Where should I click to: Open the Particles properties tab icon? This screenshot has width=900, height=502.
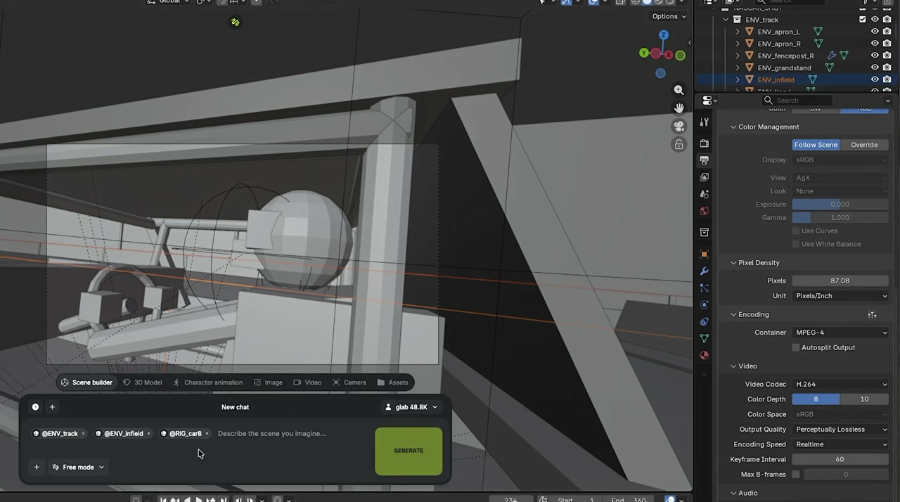(704, 288)
